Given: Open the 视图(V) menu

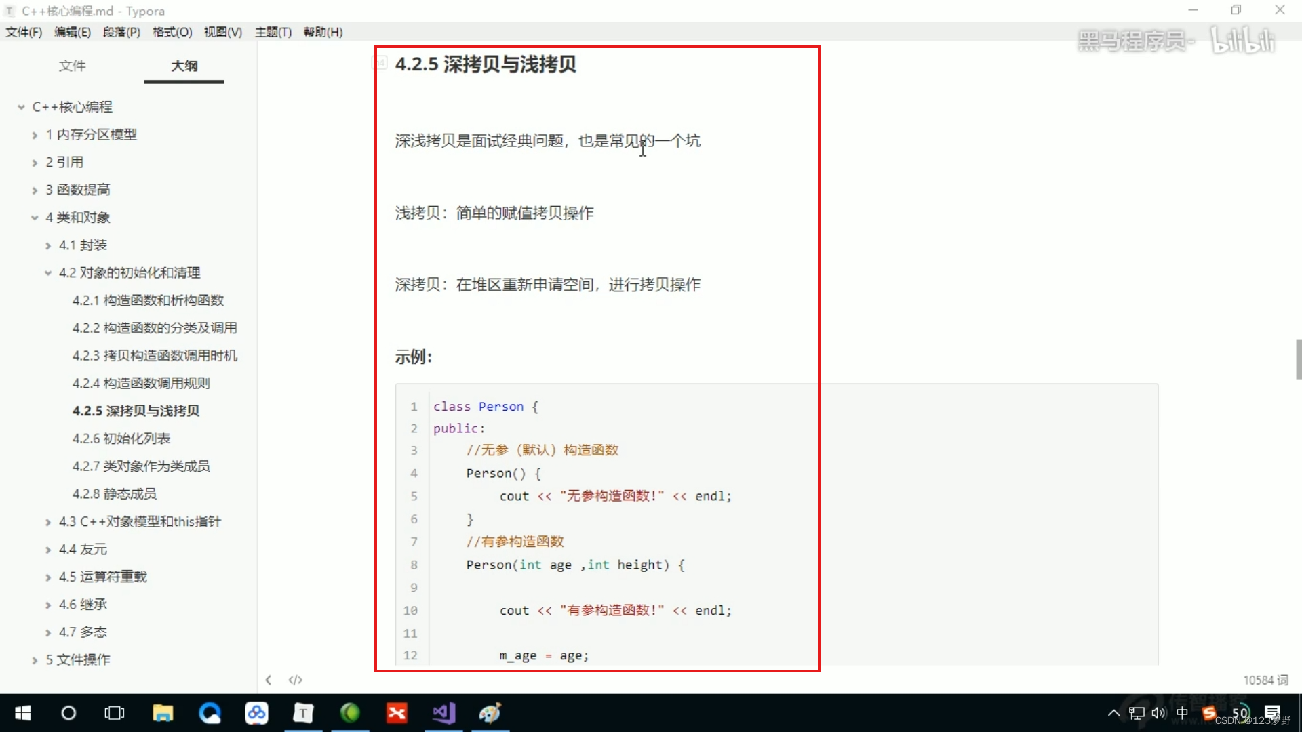Looking at the screenshot, I should tap(222, 32).
